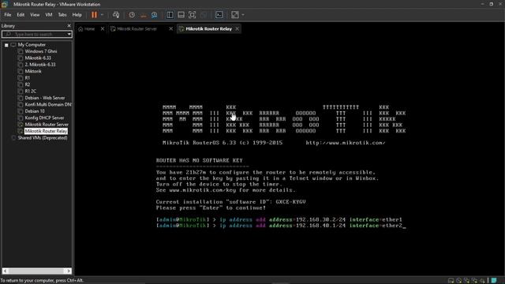Nudge library horizontal scrollbar left arrow
505x284 pixels.
point(6,271)
